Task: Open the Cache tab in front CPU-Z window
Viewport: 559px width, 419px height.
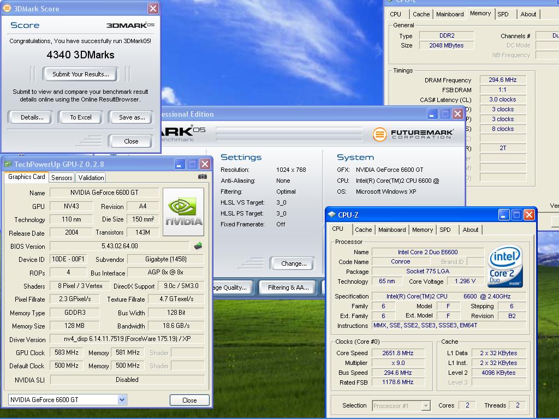Action: point(363,230)
